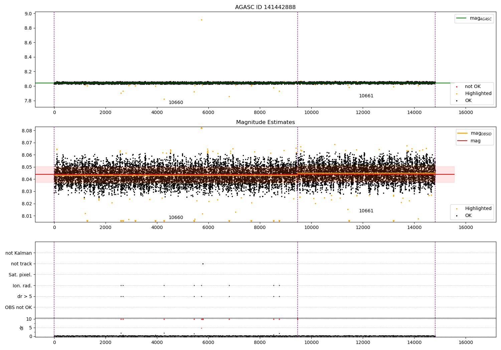Click the title 'AGASC ID 141442888'
This screenshot has height=350, width=501.
click(x=265, y=7)
